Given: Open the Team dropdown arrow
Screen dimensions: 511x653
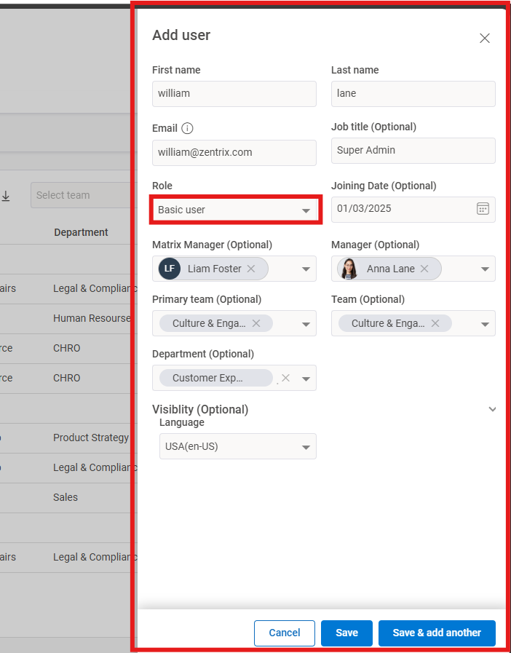Looking at the screenshot, I should pos(486,324).
